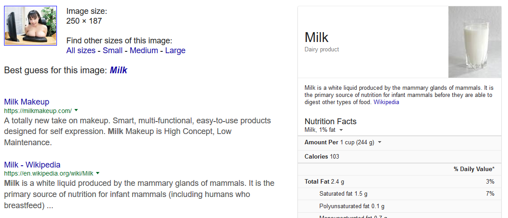Screen dimensions: 508x218
Task: Click the Dairy product subtitle
Action: (x=322, y=50)
